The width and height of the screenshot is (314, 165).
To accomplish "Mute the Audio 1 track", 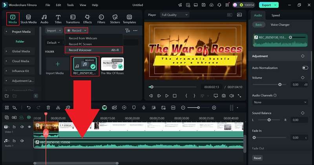I will click(22, 141).
